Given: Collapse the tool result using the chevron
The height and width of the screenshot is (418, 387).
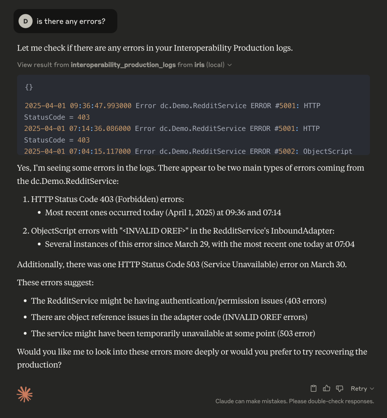Looking at the screenshot, I should 230,65.
